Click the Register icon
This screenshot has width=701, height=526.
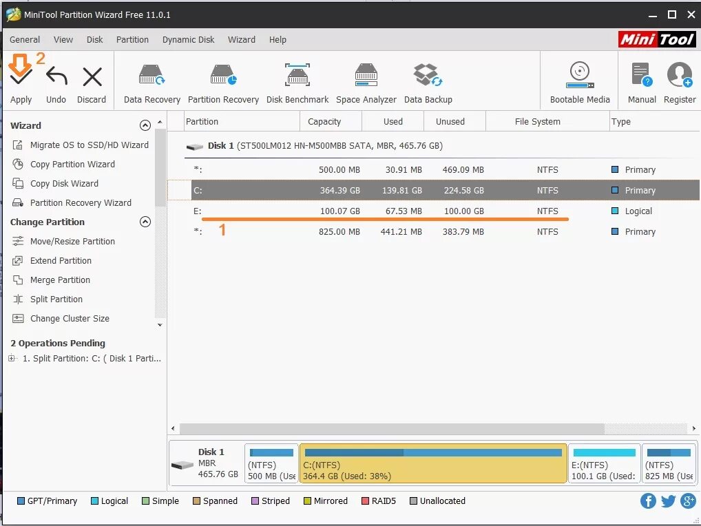(x=680, y=83)
